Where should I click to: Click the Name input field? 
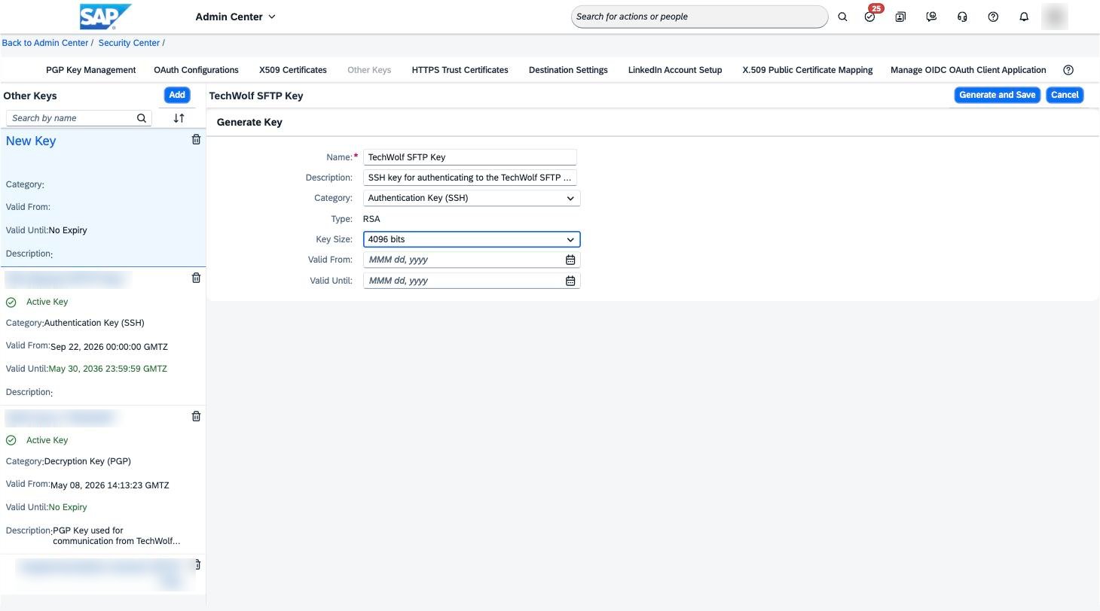coord(470,157)
